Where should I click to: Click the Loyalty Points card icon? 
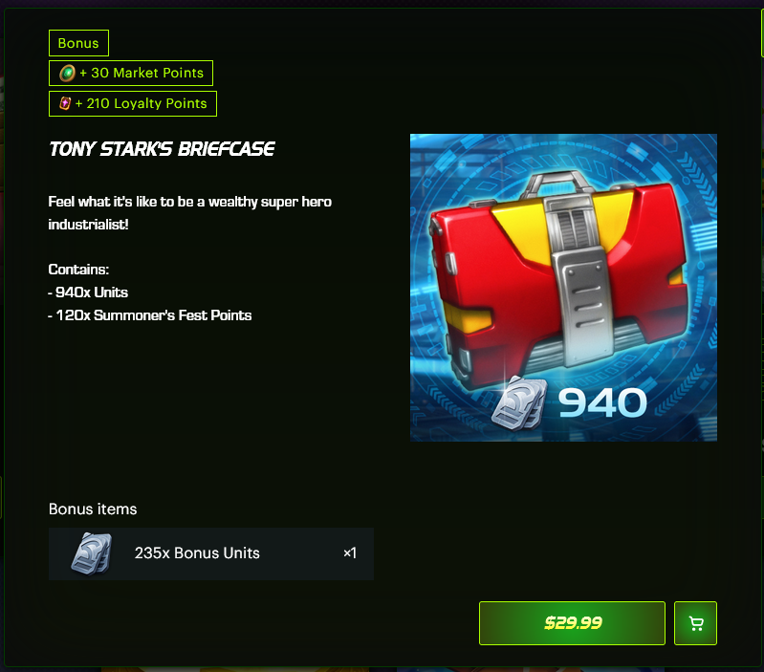[x=65, y=103]
